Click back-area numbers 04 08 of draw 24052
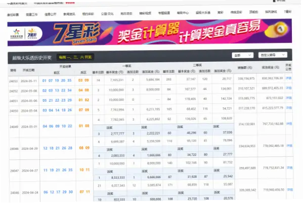This screenshot has height=203, width=303. point(83,90)
